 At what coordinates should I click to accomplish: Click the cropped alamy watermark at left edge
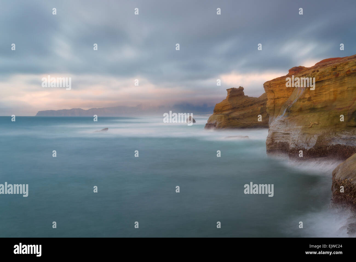(x=14, y=189)
